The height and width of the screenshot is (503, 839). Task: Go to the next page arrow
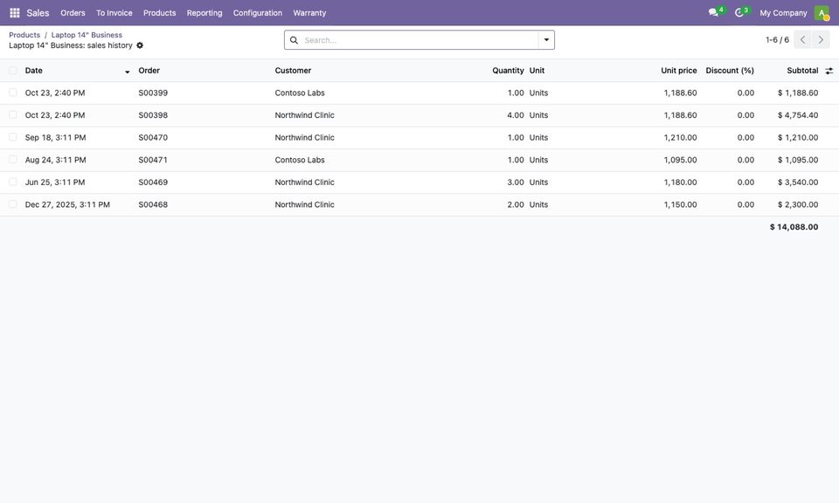821,39
